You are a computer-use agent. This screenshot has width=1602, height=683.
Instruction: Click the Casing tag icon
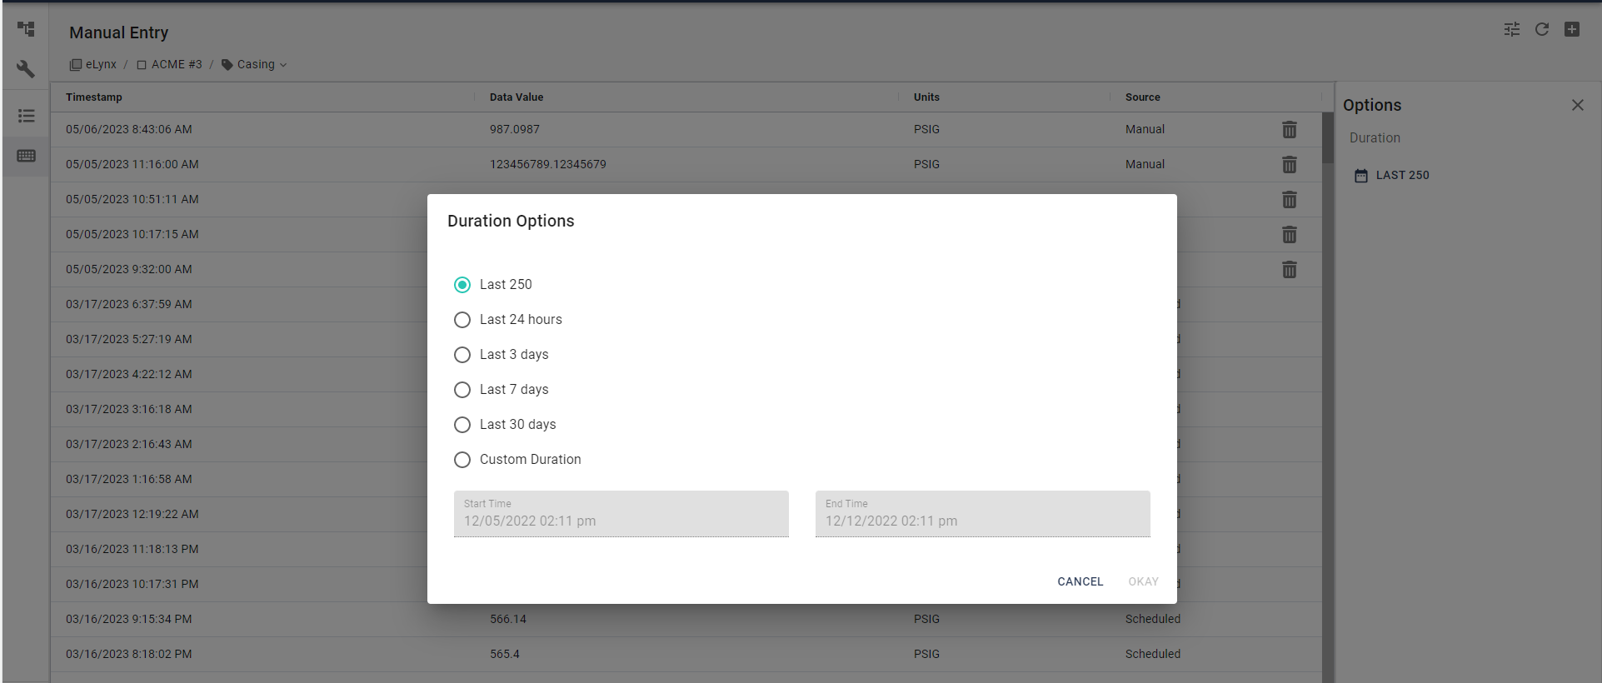227,64
